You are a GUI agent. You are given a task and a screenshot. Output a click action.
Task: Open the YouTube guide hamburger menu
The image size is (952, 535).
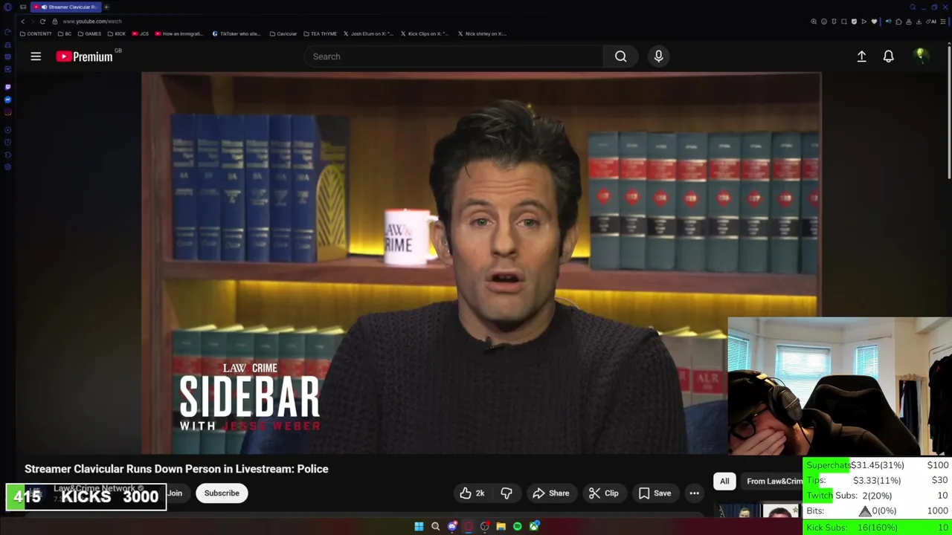click(x=36, y=56)
